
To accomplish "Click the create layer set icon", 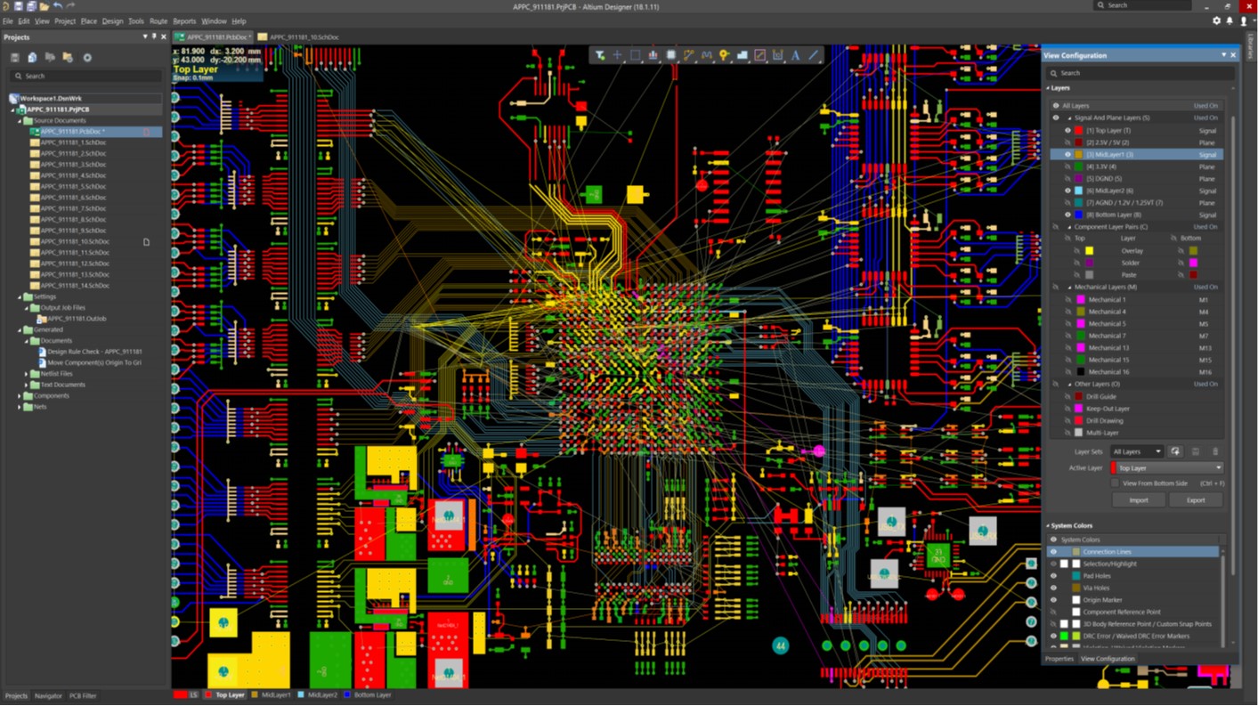I will pyautogui.click(x=1175, y=451).
